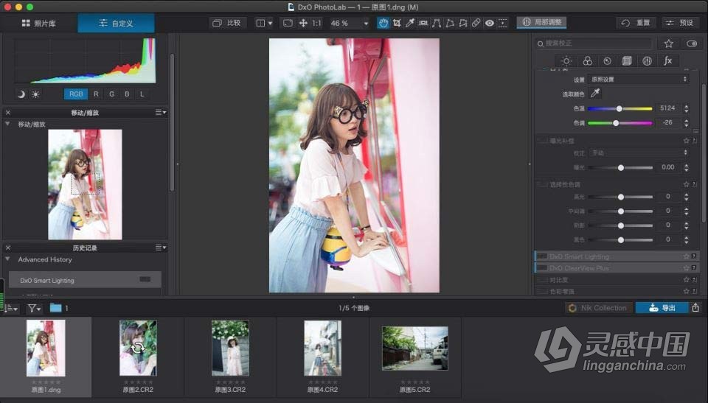Screen dimensions: 708x403
Task: Click the 色调 tint slider handle
Action: (615, 123)
